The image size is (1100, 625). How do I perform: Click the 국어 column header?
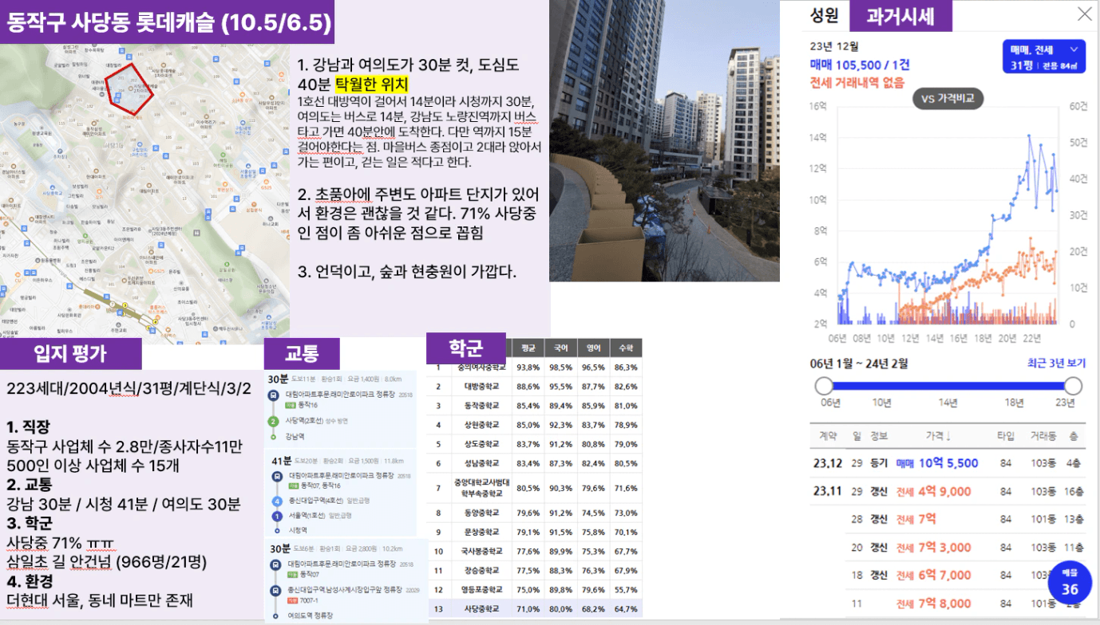coord(560,348)
